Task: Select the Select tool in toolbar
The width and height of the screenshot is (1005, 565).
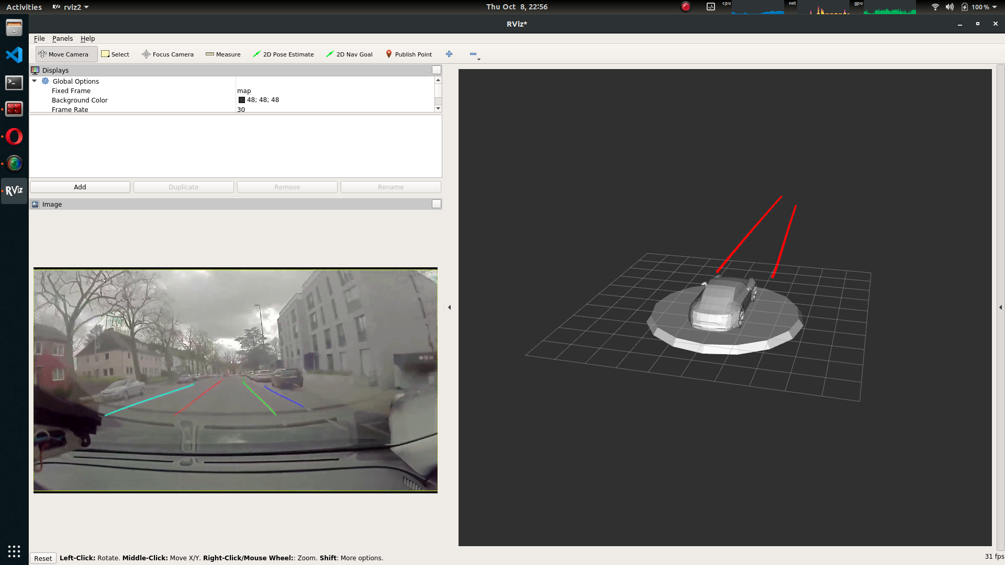Action: 115,54
